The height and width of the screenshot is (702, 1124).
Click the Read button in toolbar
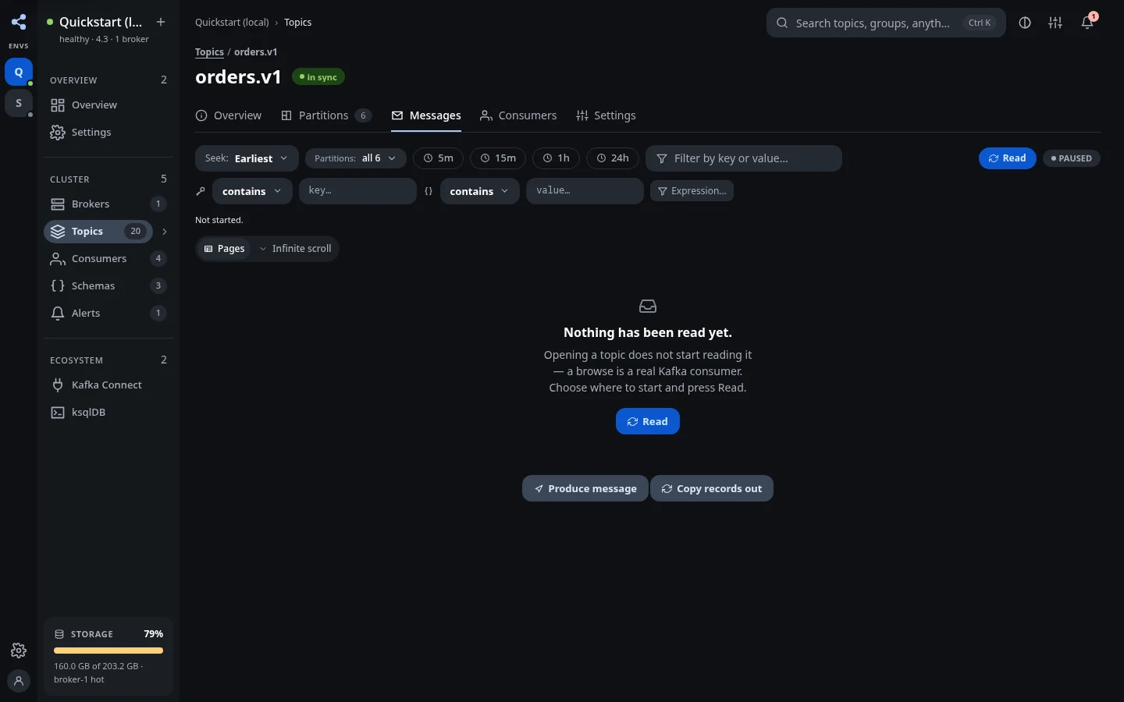point(1008,158)
